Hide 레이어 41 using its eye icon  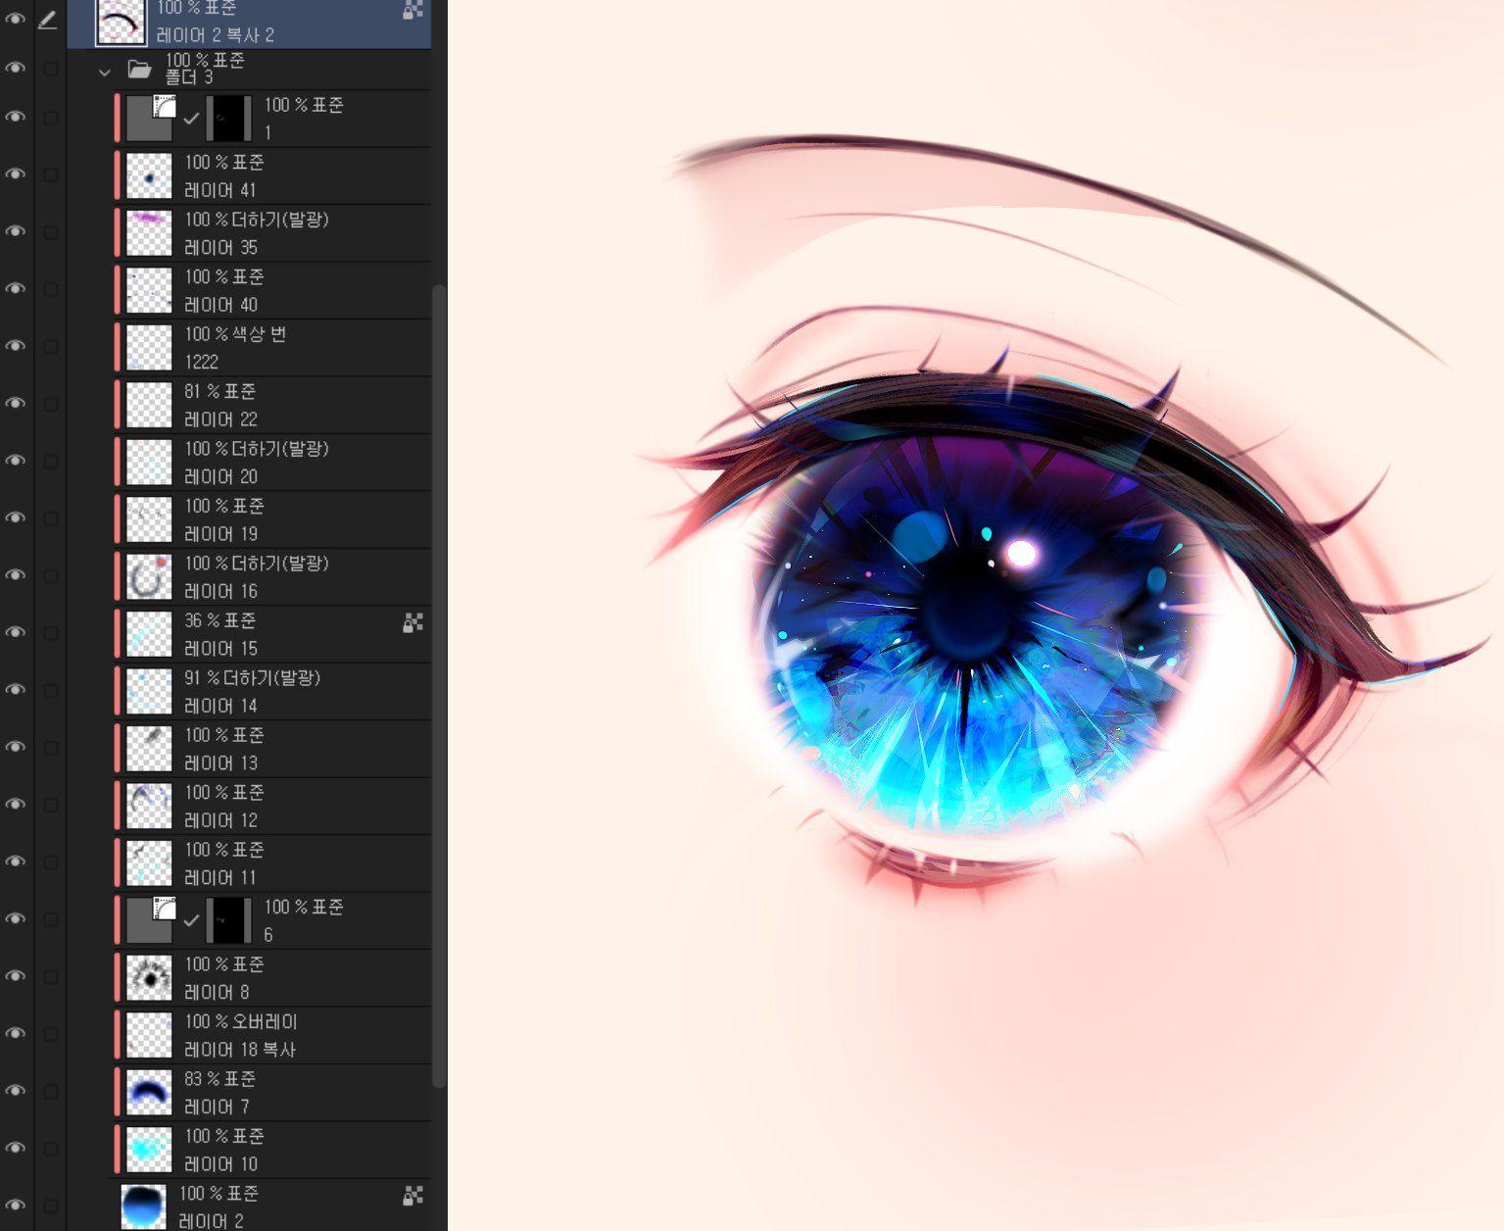16,174
